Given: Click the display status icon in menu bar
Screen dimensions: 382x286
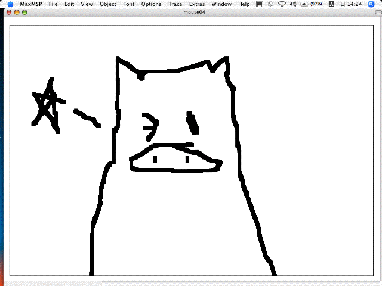Looking at the screenshot, I should pyautogui.click(x=260, y=4).
